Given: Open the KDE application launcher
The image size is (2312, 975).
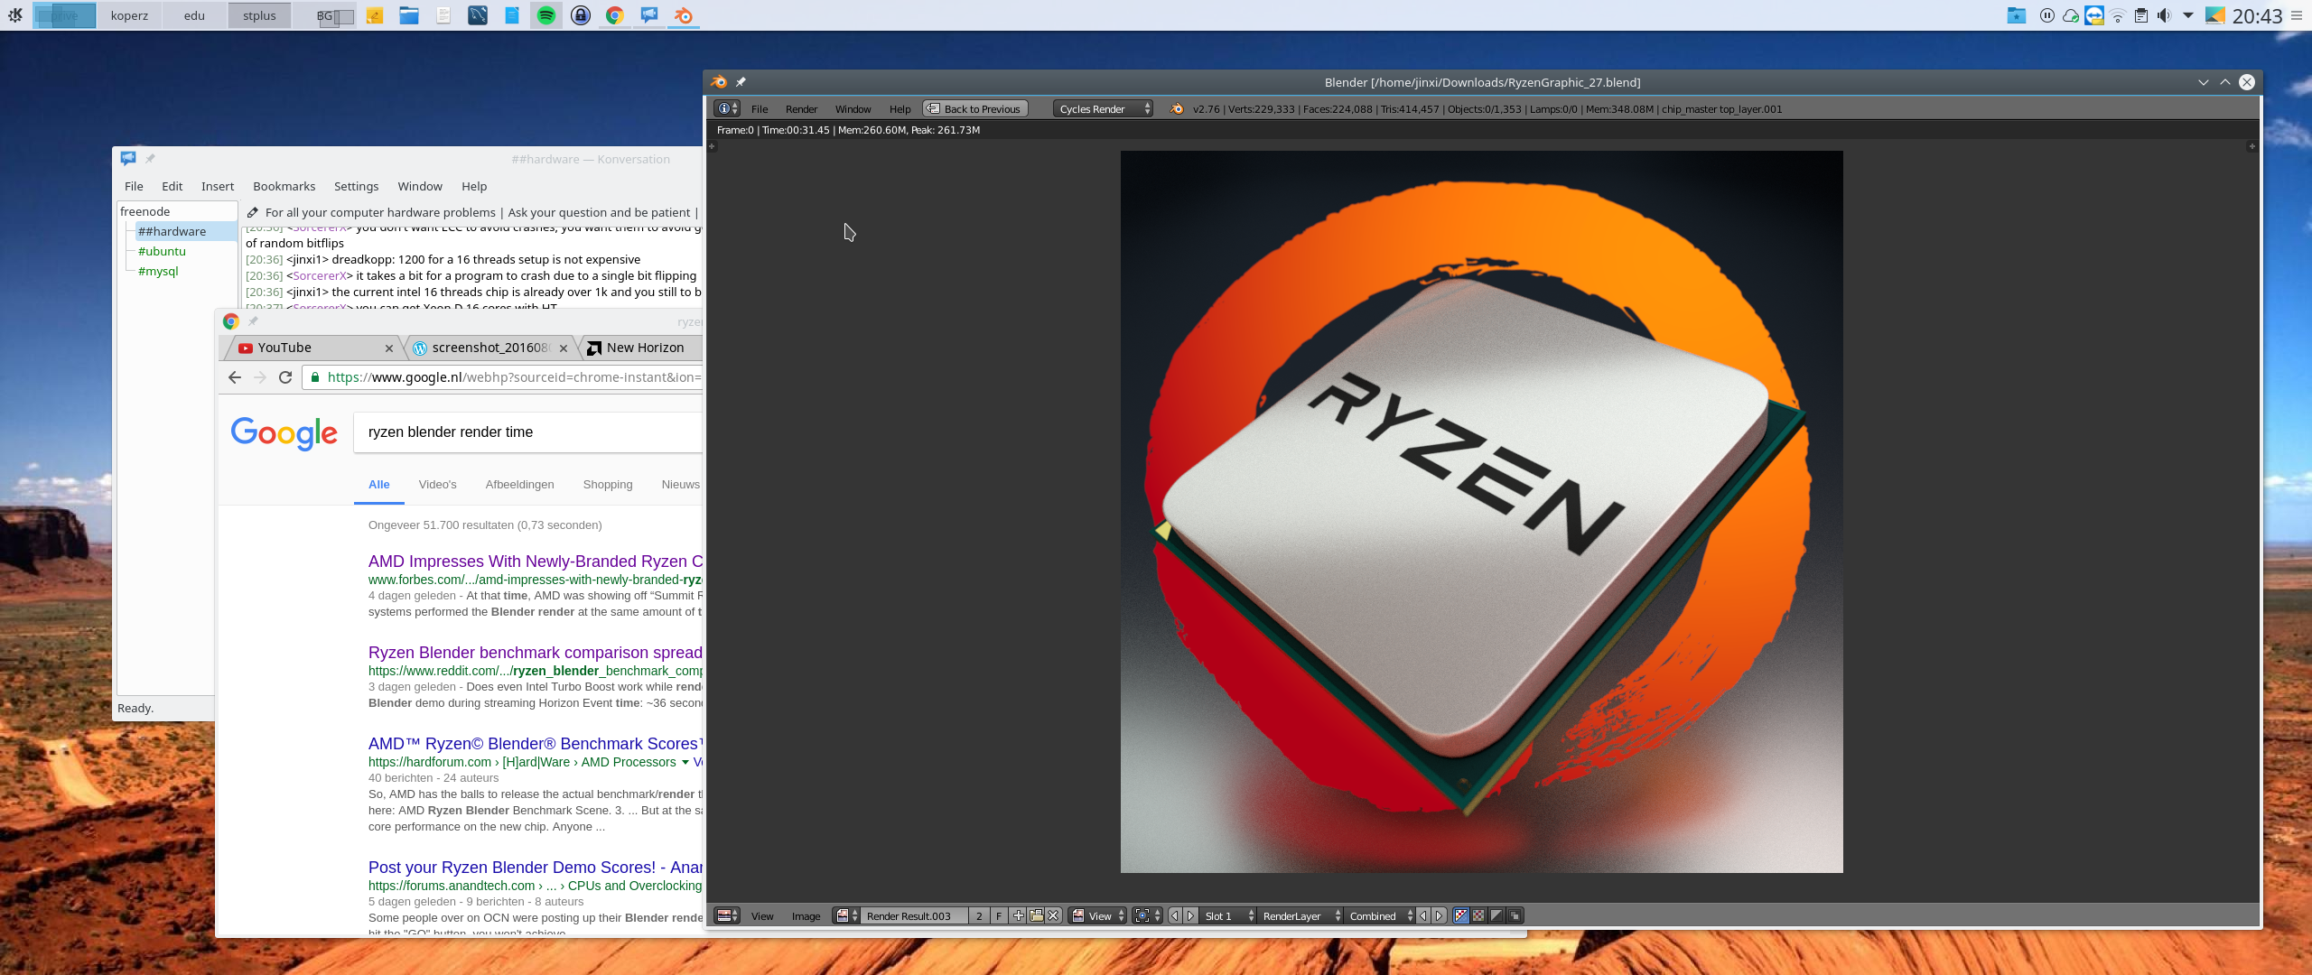Looking at the screenshot, I should [x=15, y=15].
